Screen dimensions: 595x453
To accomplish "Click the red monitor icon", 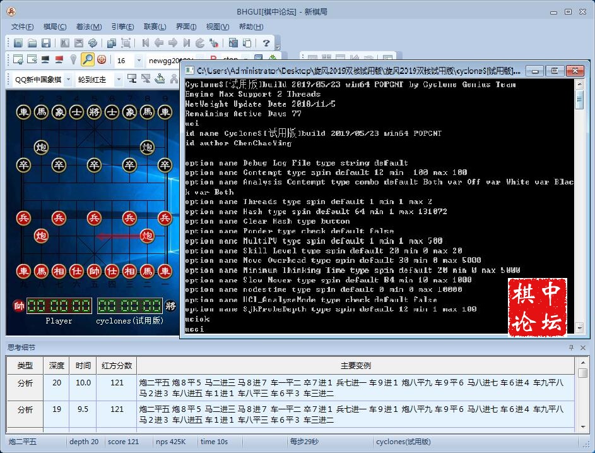I will (x=59, y=59).
